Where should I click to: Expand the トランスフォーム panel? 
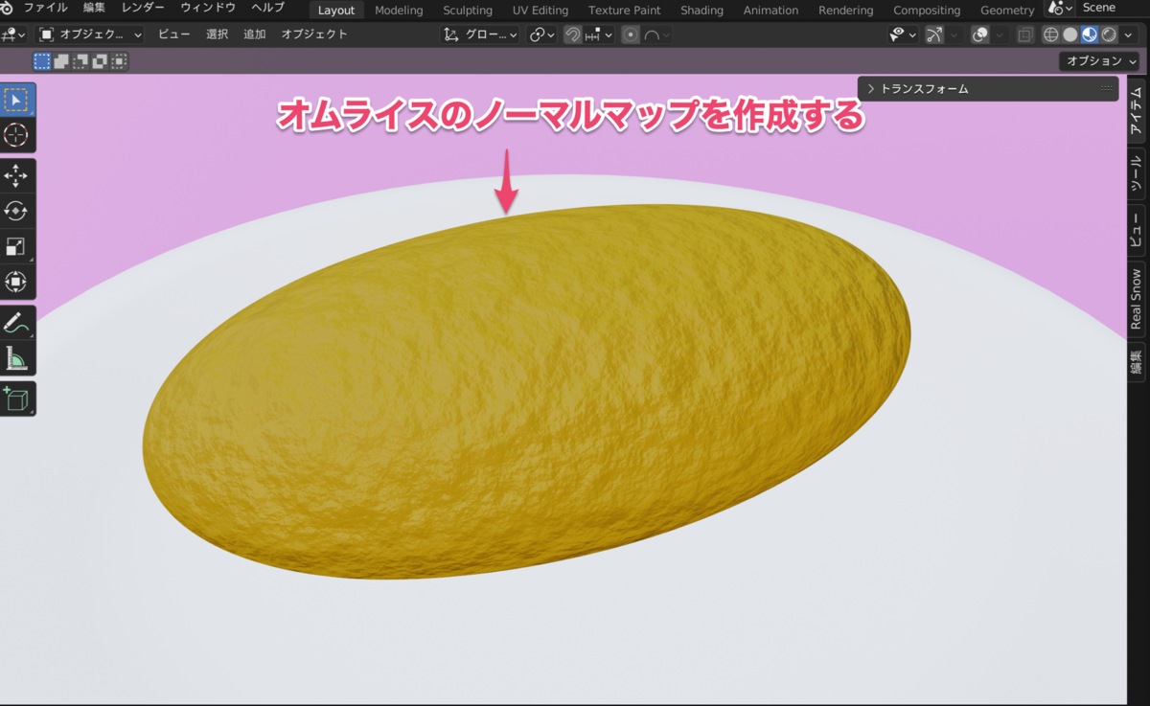pos(988,89)
